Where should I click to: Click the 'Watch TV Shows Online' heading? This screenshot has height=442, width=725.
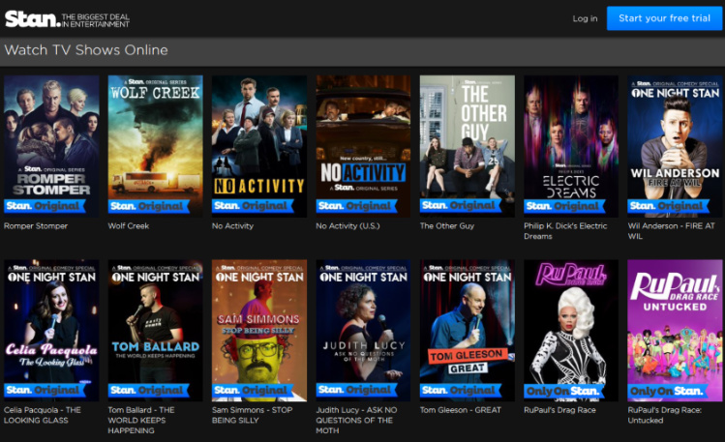pyautogui.click(x=86, y=50)
